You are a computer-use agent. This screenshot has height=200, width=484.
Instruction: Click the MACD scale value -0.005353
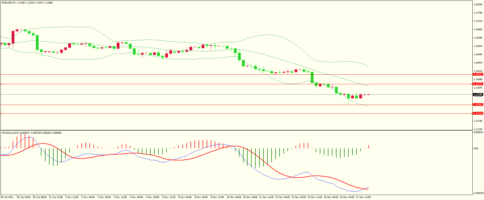pyautogui.click(x=478, y=193)
